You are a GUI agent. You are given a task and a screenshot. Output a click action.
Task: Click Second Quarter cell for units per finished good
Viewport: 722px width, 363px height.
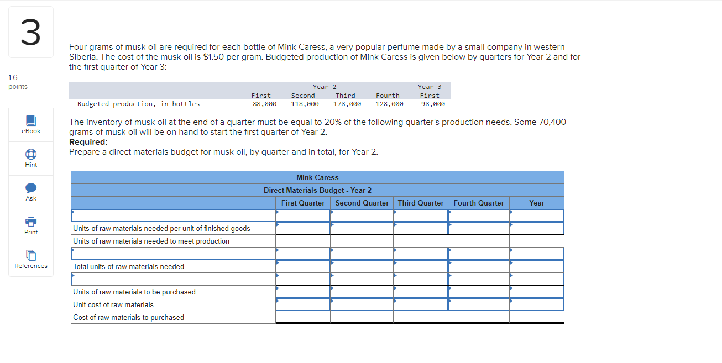pos(362,228)
